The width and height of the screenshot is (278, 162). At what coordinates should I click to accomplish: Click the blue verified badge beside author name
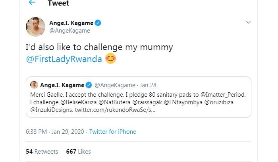[98, 23]
